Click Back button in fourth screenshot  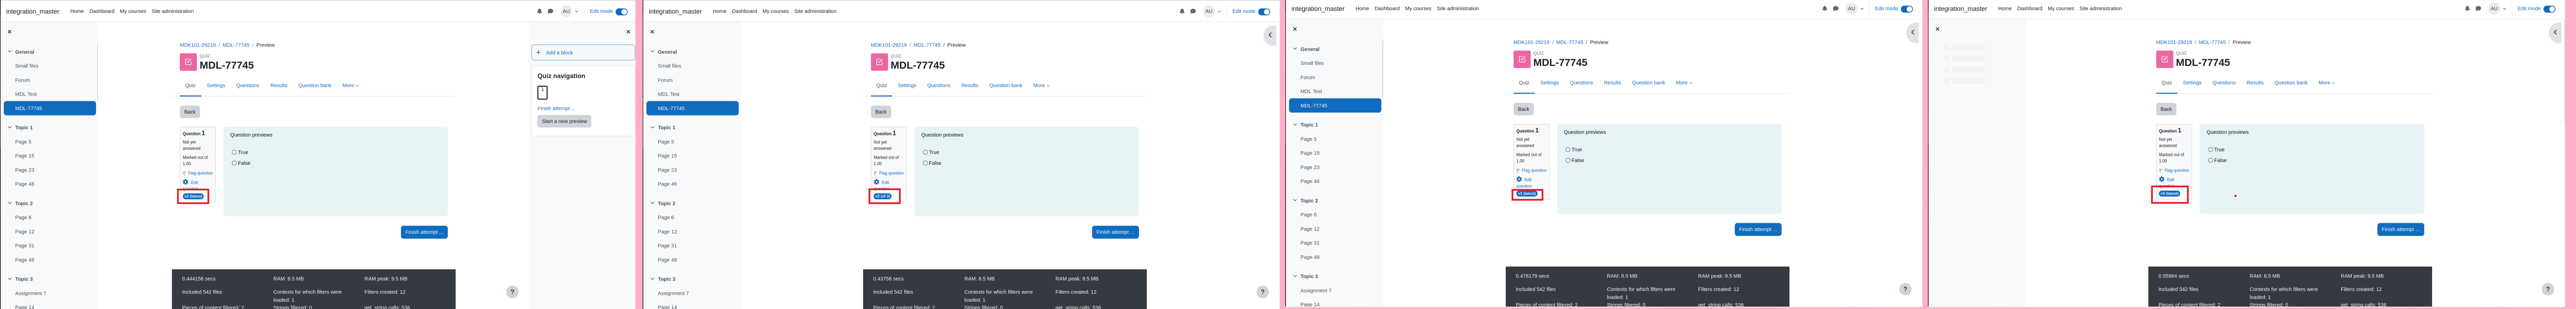click(x=2166, y=109)
